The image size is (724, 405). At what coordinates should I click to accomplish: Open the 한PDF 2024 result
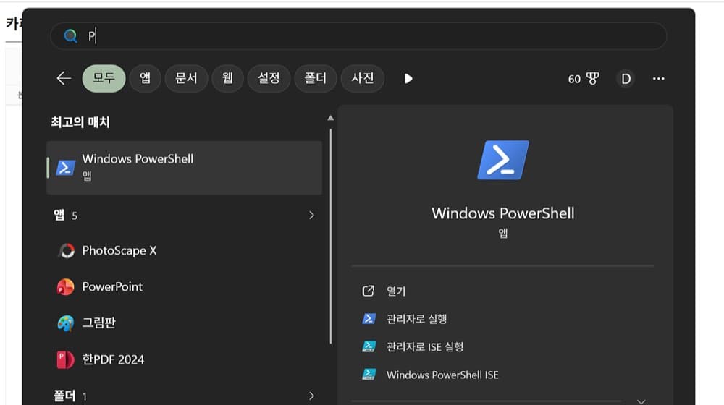point(184,359)
